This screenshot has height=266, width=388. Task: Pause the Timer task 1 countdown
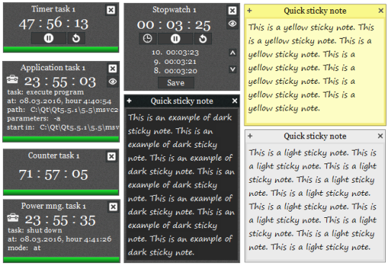pos(49,38)
